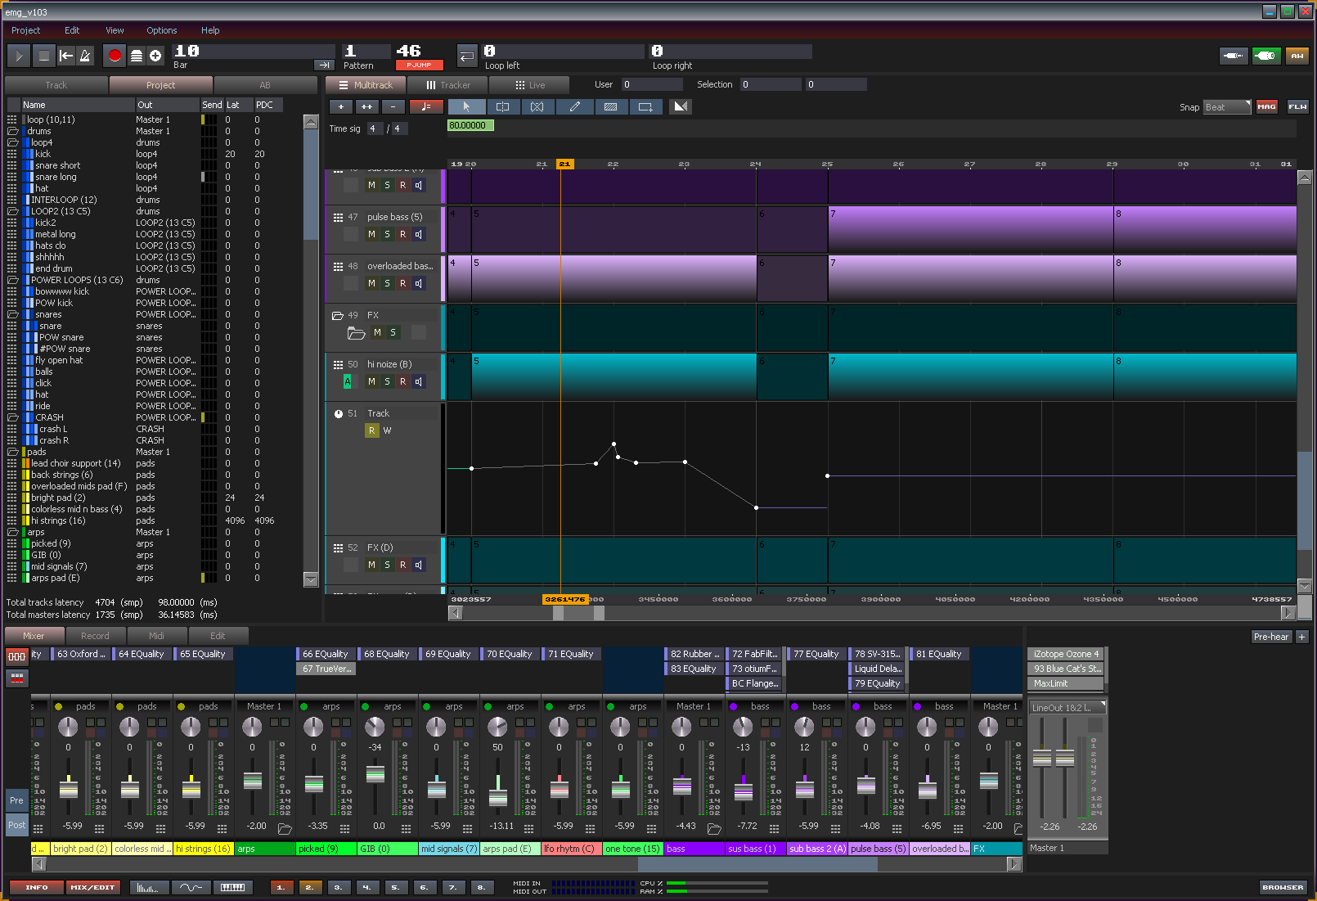The image size is (1317, 901).
Task: Switch to the Tracker tab
Action: click(447, 85)
